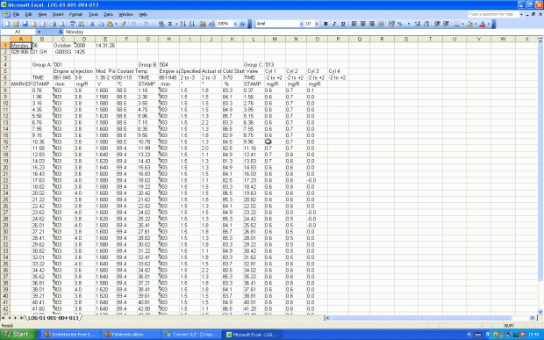Viewport: 544px width, 340px height.
Task: Sort descending Z to A
Action: [192, 24]
